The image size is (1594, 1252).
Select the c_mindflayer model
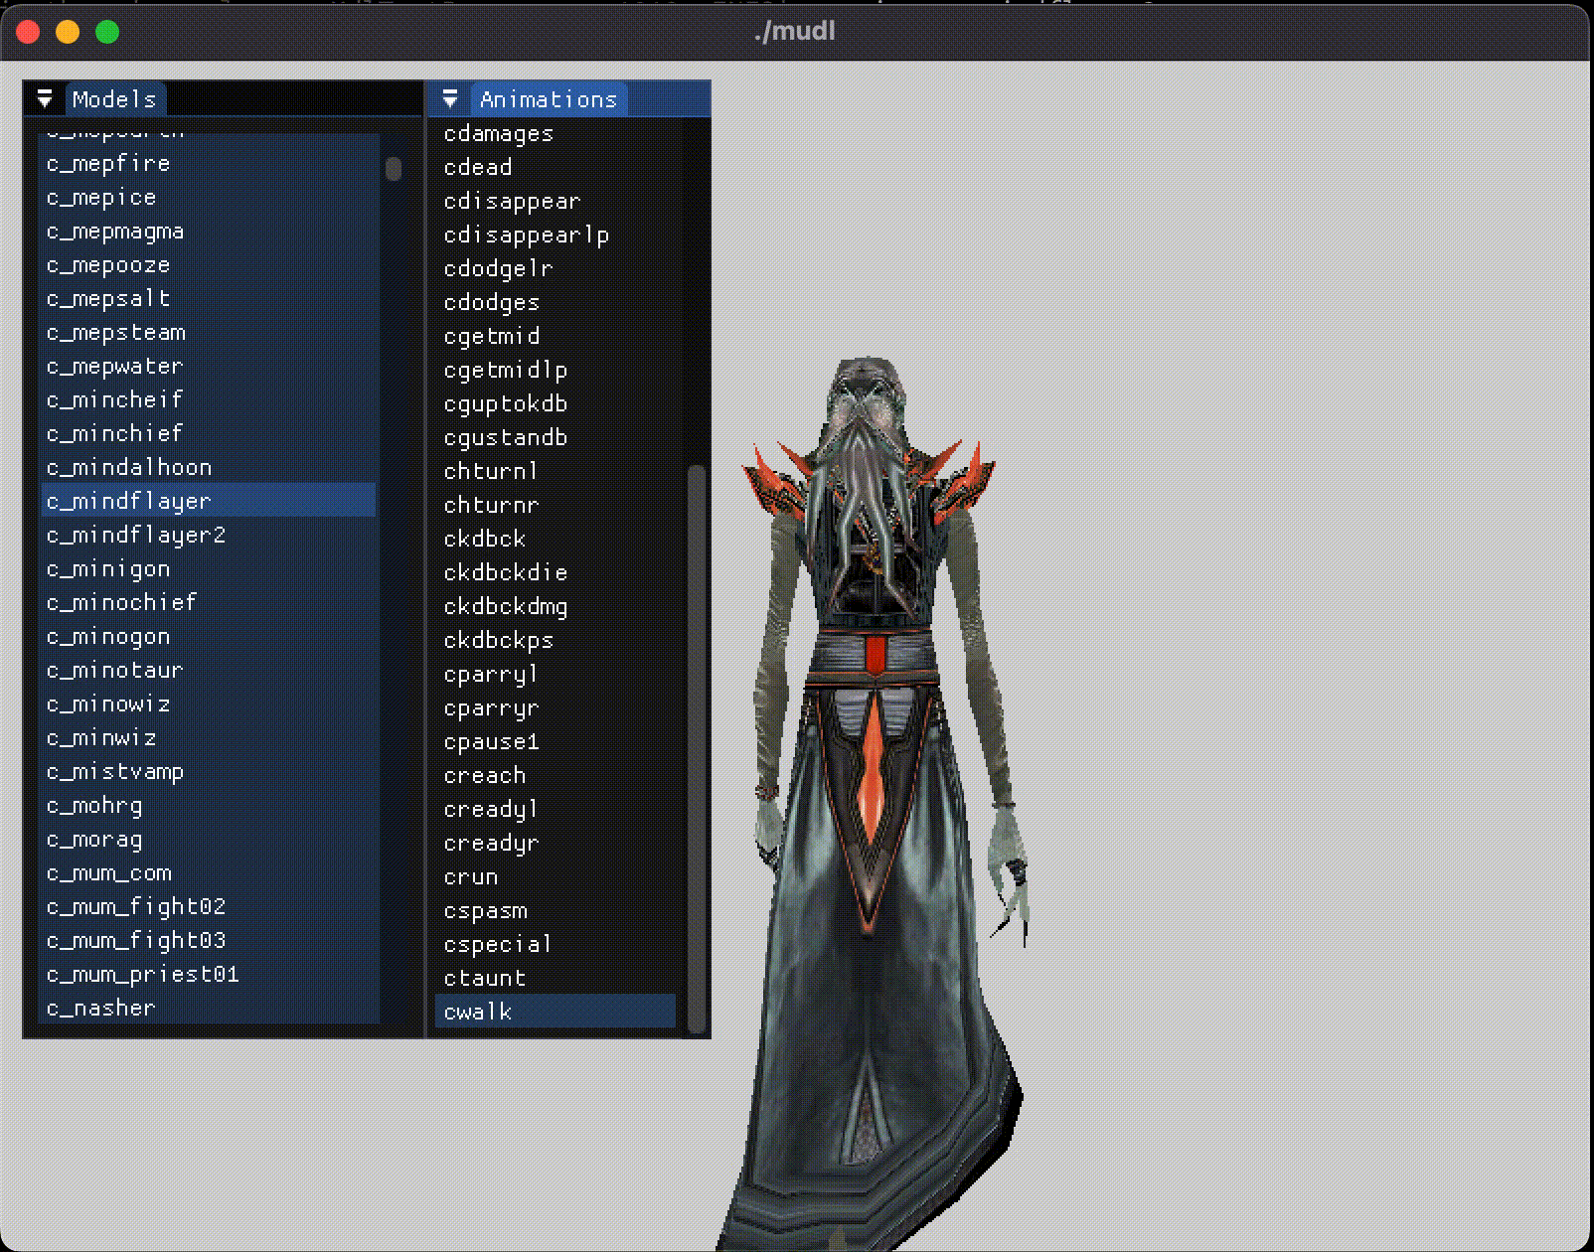click(x=209, y=501)
